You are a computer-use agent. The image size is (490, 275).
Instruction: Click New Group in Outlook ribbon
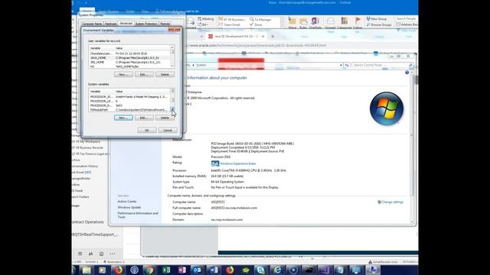click(376, 18)
